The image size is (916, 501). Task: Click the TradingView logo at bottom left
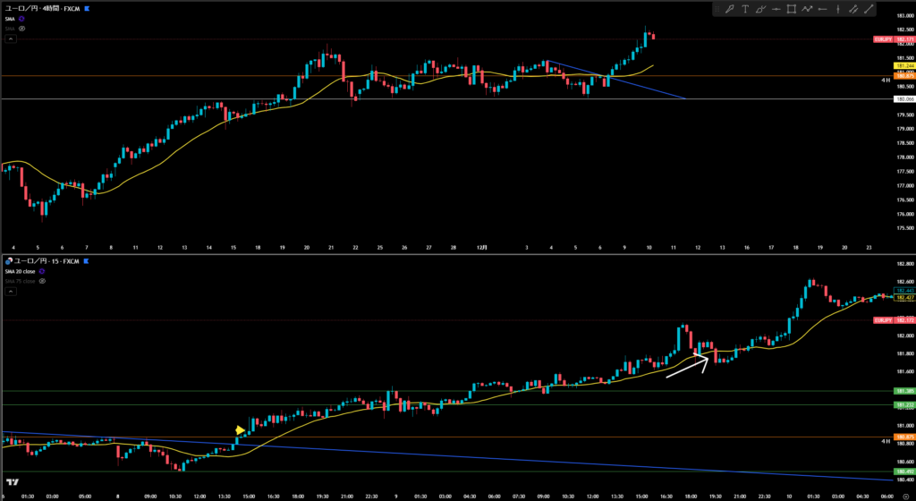(x=12, y=482)
